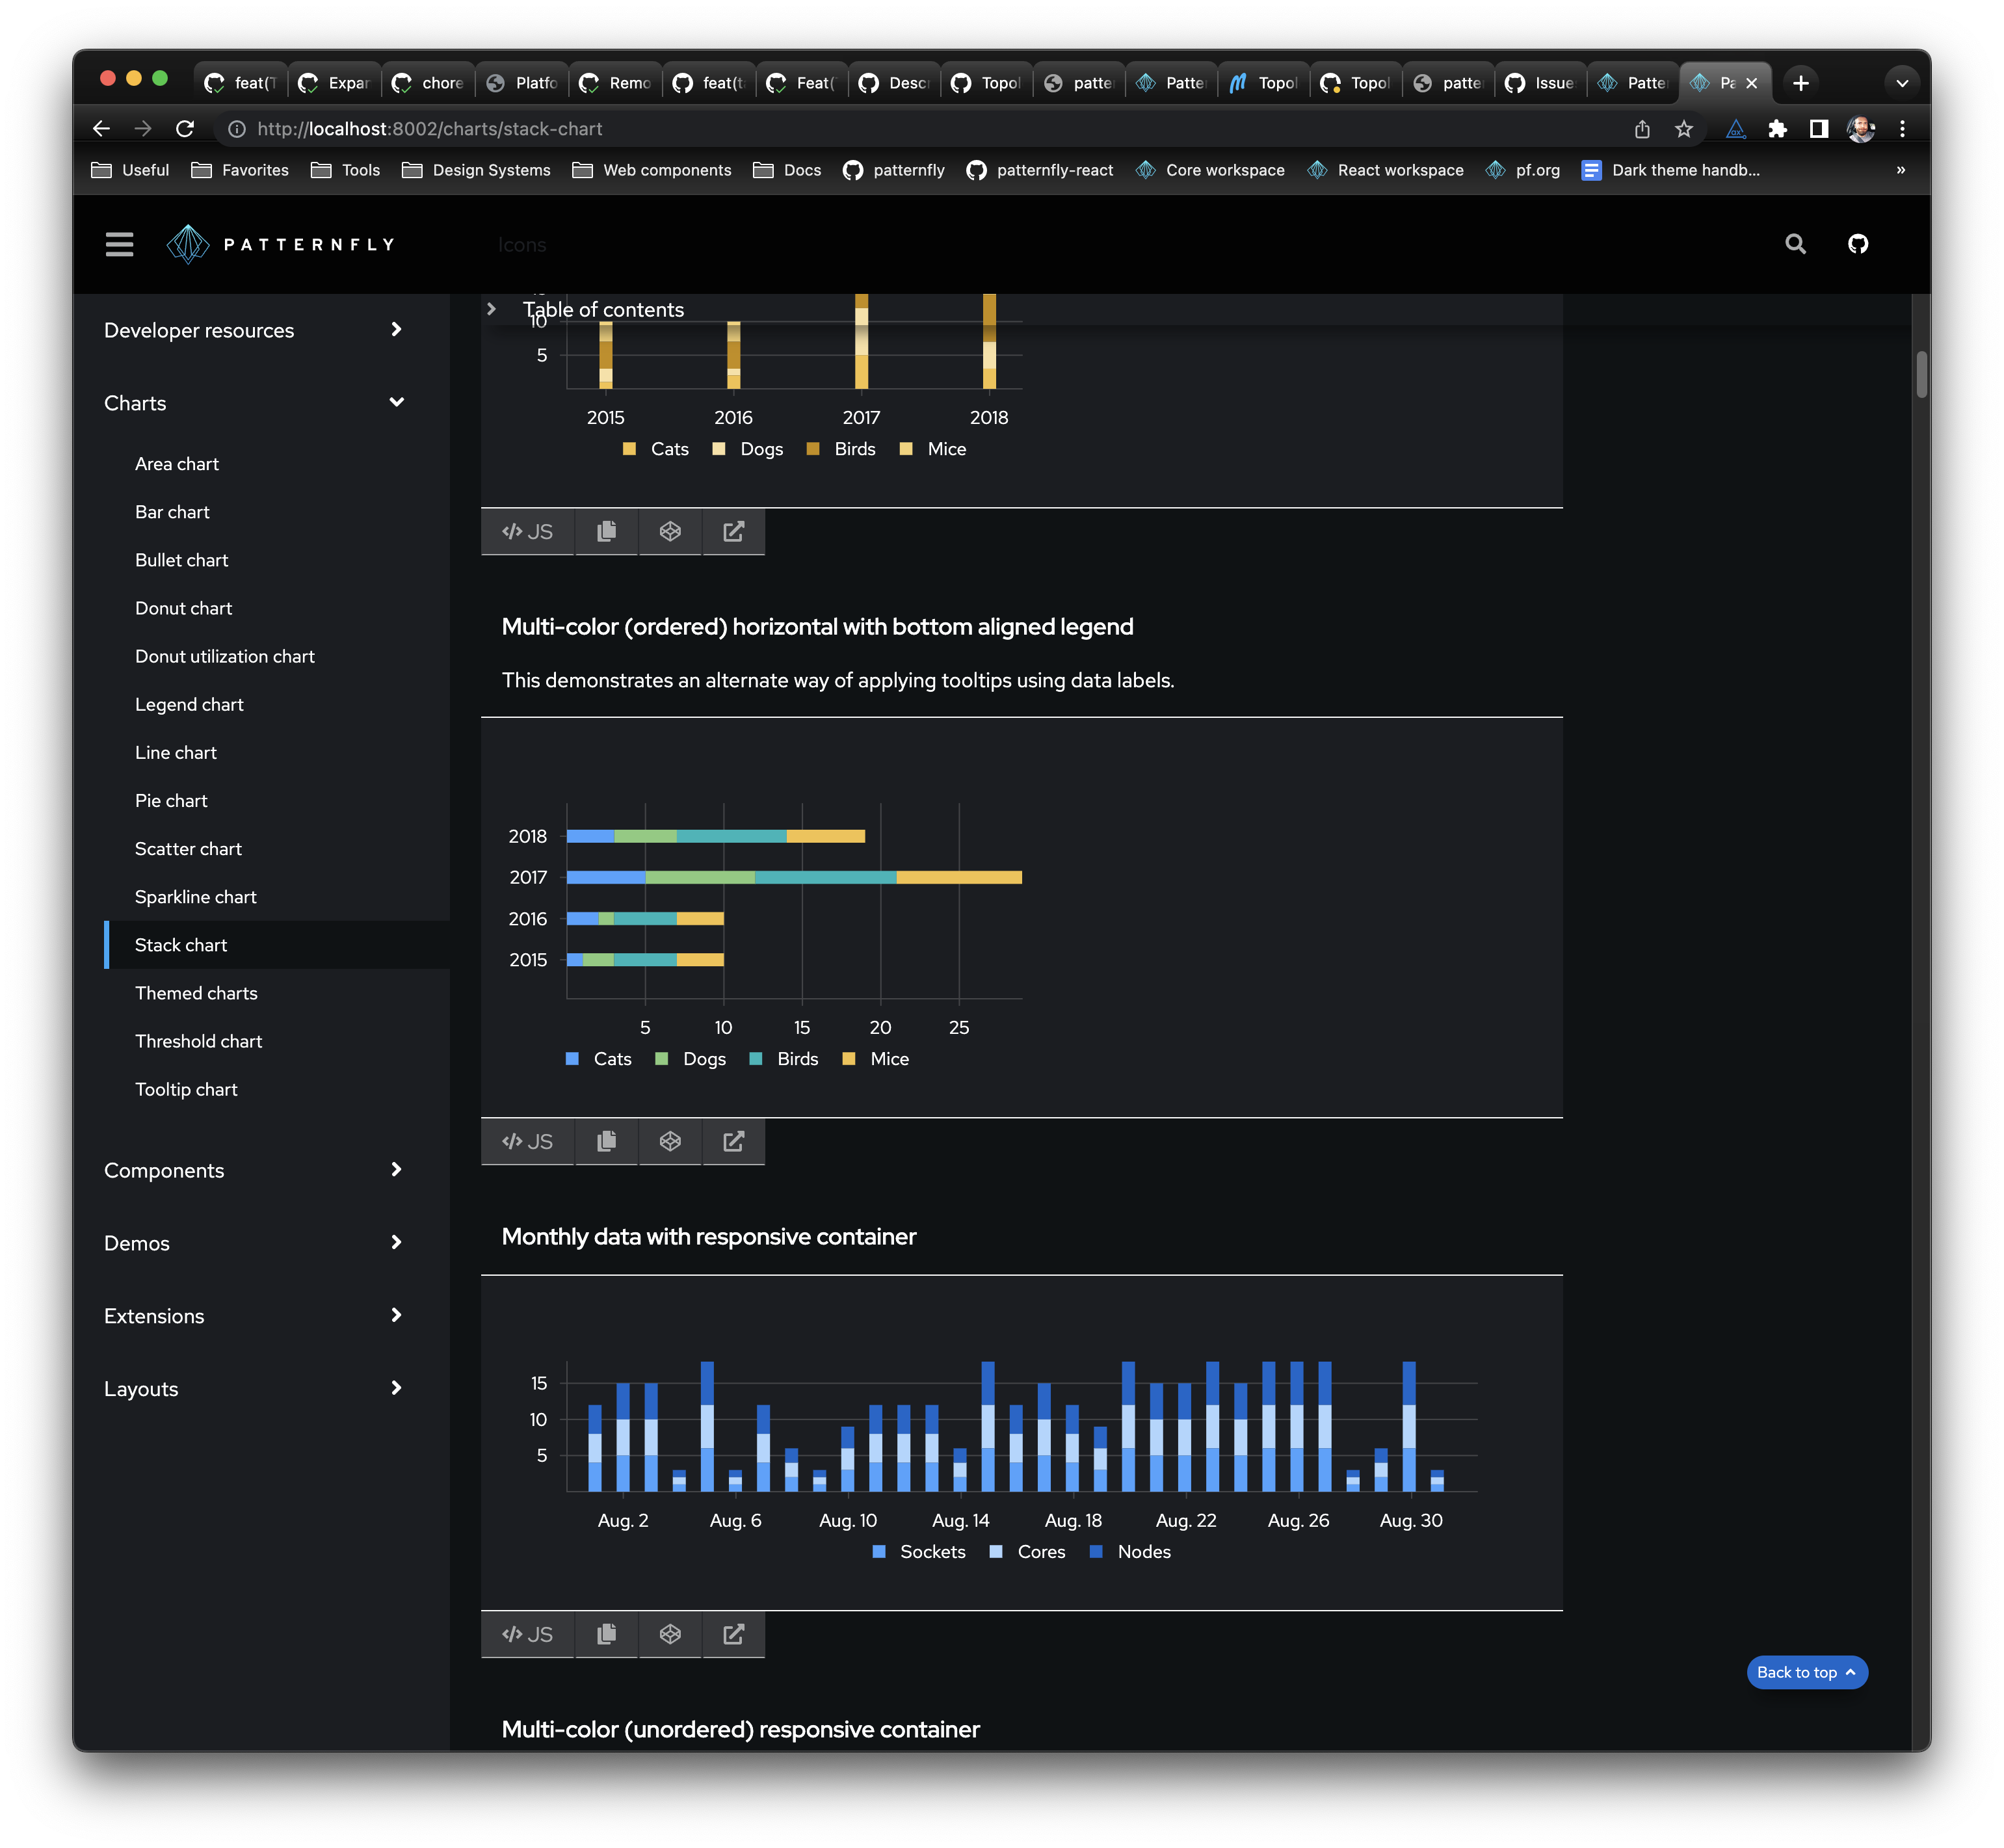Go to the Threshold chart page
The height and width of the screenshot is (1848, 2004).
tap(198, 1041)
